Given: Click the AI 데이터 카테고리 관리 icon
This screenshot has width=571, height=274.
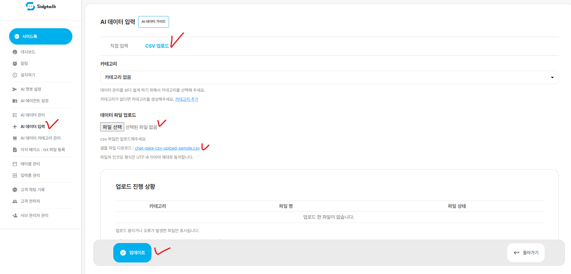Looking at the screenshot, I should pyautogui.click(x=15, y=138).
